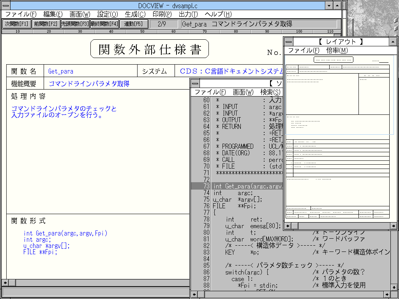Image resolution: width=399 pixels, height=299 pixels.
Task: Open the DOCVIEW main window system menu box
Action: point(6,5)
